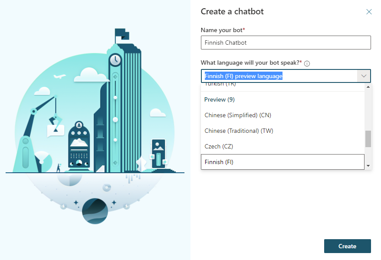Click the language info icon
Screen dimensions: 381x260
tap(307, 64)
